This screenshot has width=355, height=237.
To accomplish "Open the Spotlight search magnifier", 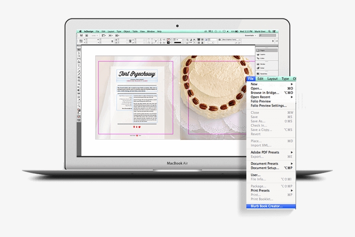I will (x=269, y=32).
